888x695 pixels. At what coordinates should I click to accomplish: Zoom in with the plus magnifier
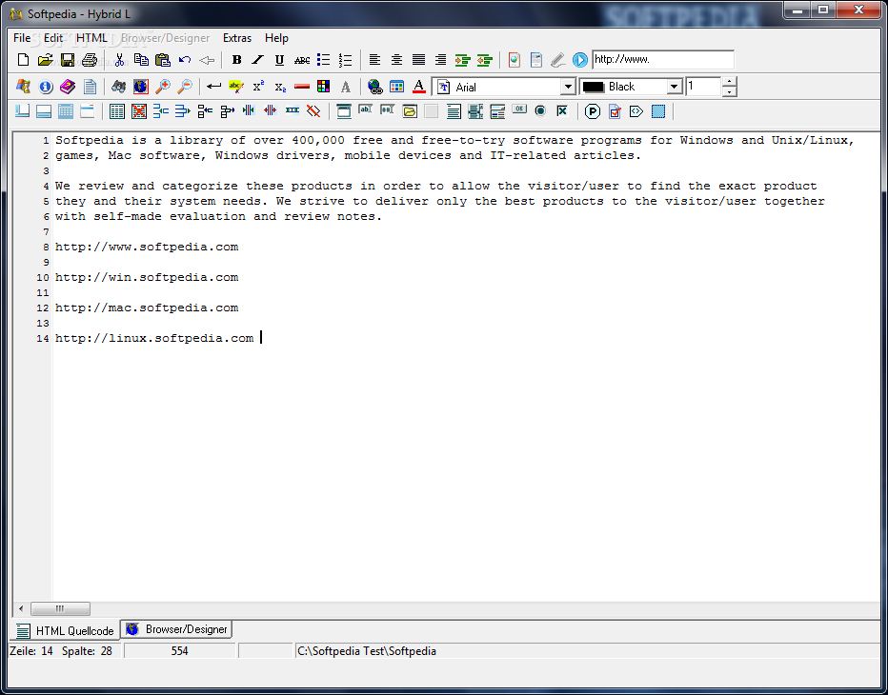(x=163, y=87)
